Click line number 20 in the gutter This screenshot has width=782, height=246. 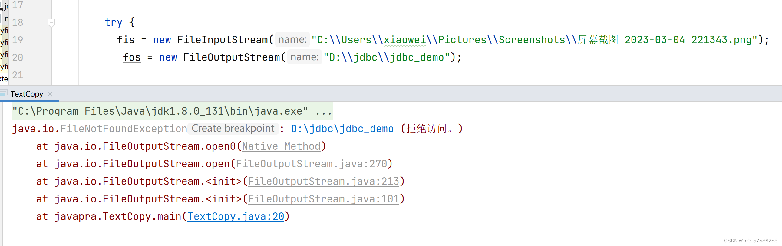(18, 57)
